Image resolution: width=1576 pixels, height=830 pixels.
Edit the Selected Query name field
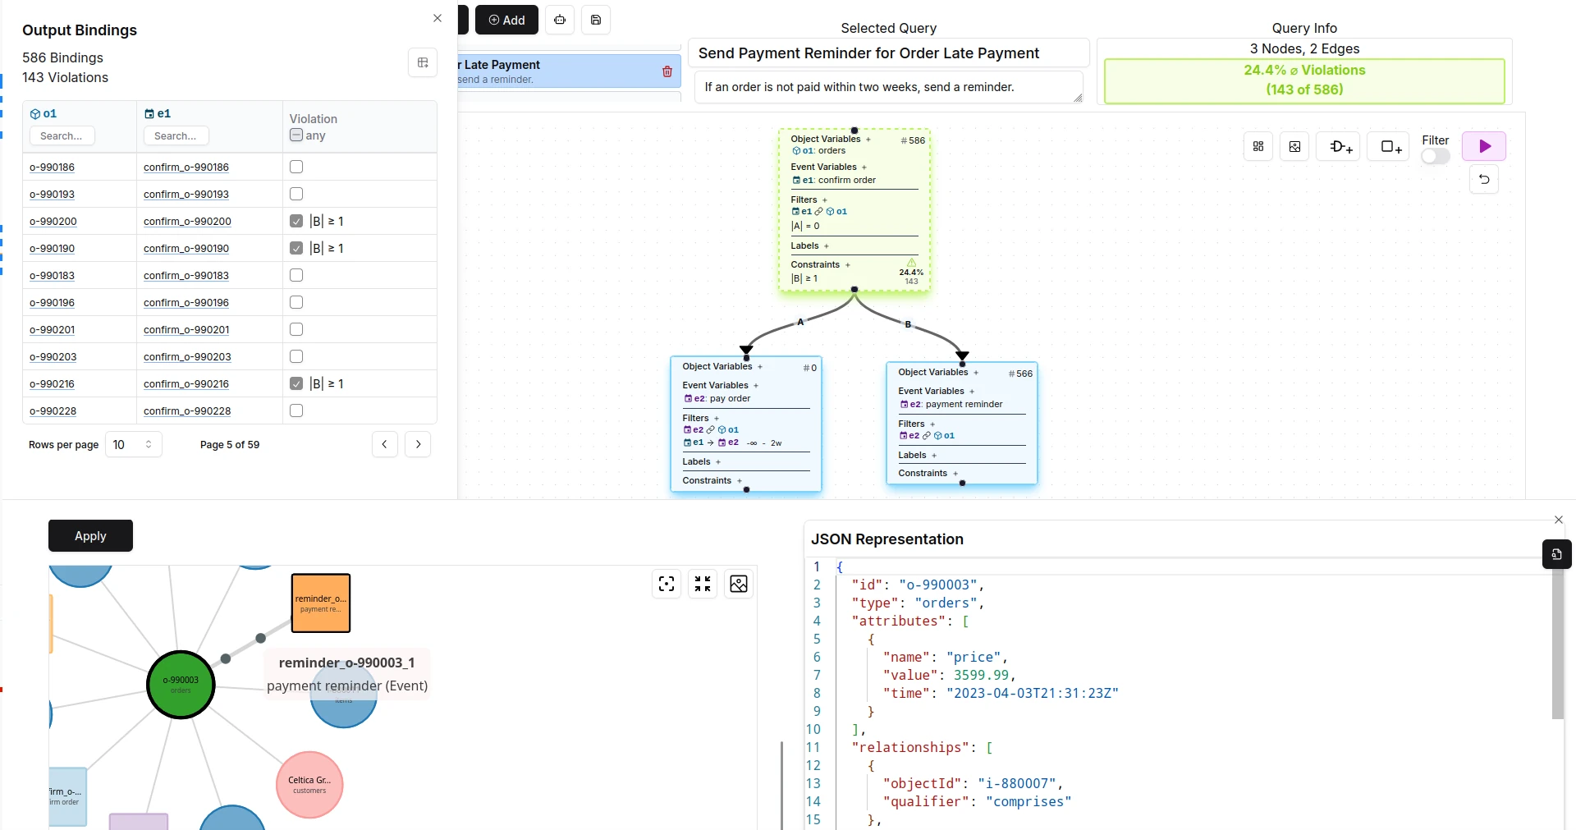(x=889, y=53)
